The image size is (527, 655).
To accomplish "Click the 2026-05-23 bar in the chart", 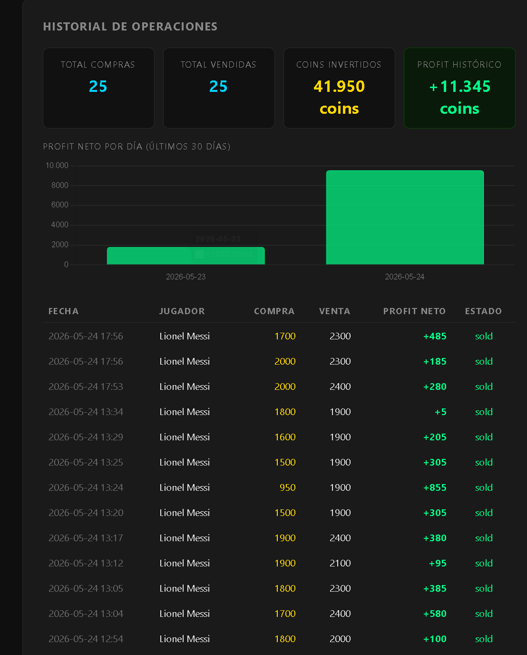I will coord(185,256).
